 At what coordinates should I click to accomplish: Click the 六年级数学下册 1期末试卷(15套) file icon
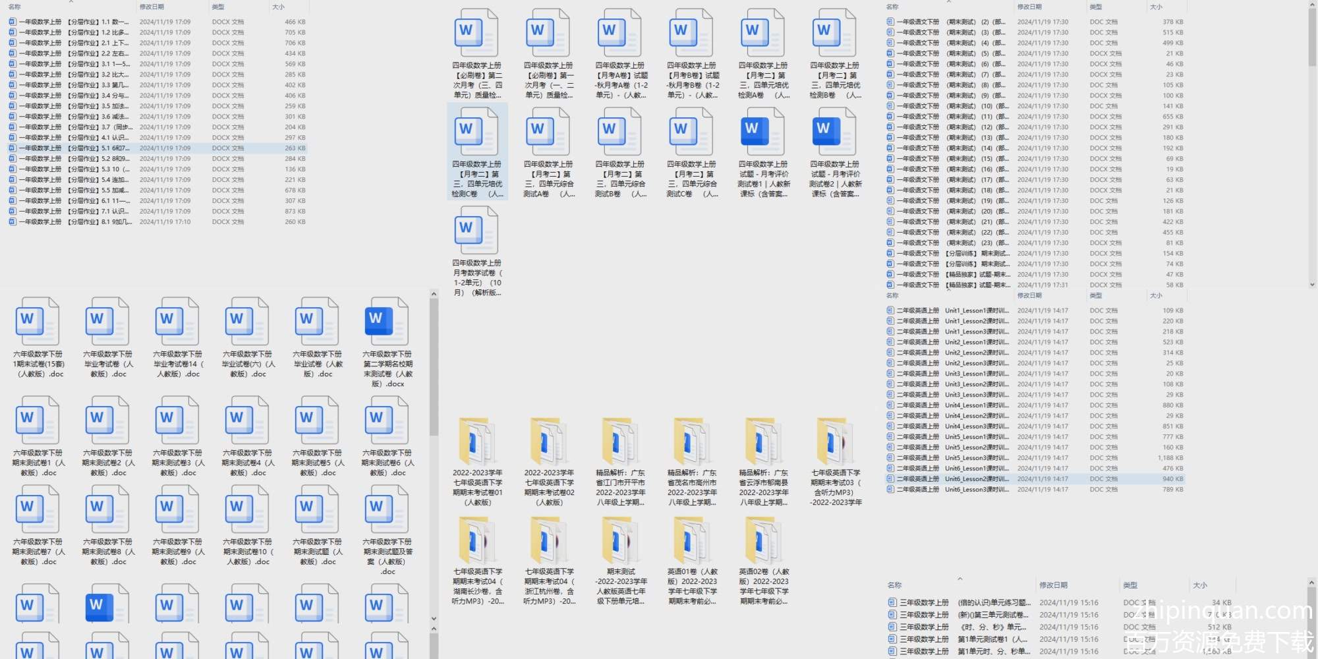coord(38,322)
